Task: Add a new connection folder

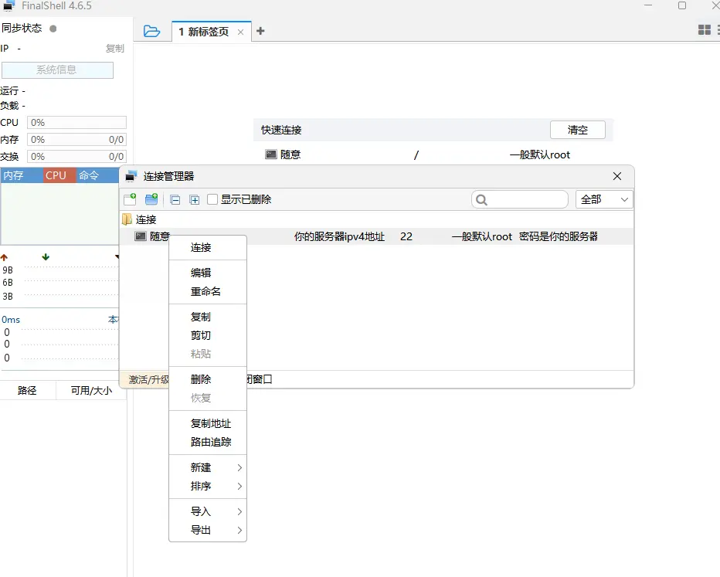Action: (x=151, y=199)
